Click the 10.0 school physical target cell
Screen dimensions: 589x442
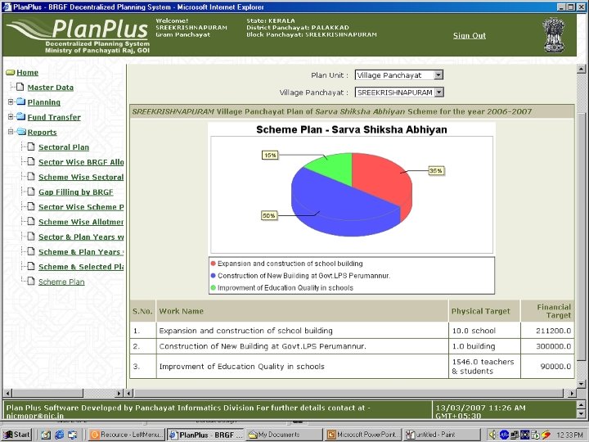[x=484, y=331]
